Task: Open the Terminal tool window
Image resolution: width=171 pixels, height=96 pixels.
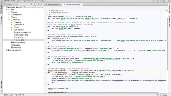Action: click(8, 95)
